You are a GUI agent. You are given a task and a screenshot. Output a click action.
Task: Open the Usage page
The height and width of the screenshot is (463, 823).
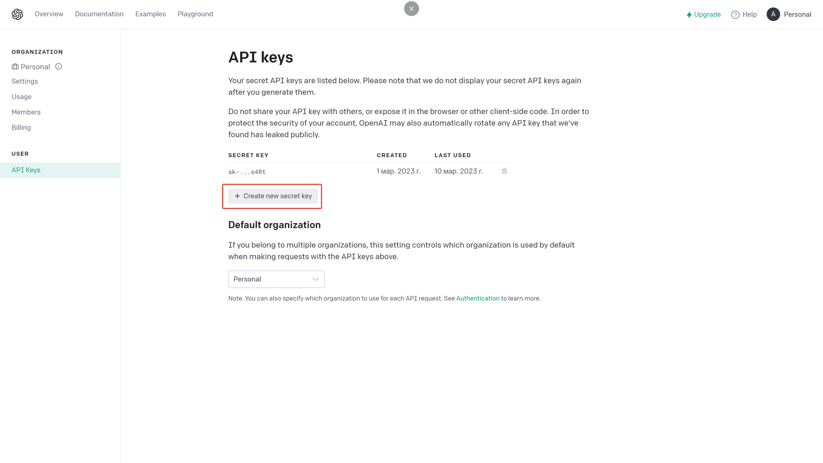[22, 97]
